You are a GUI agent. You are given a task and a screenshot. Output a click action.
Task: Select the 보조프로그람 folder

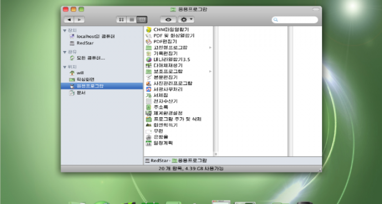pos(164,71)
